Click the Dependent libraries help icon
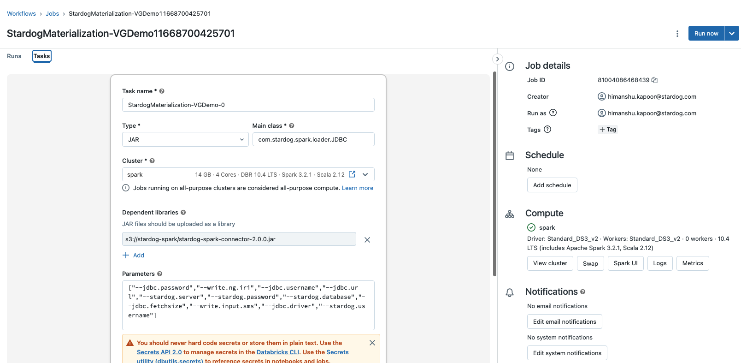The height and width of the screenshot is (363, 741). click(183, 213)
